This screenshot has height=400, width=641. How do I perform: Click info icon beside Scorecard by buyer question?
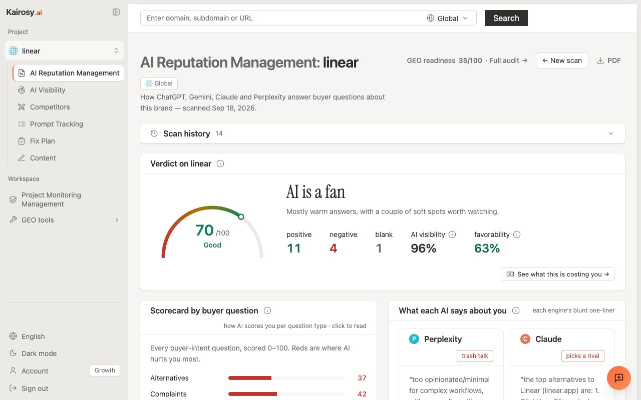[267, 310]
